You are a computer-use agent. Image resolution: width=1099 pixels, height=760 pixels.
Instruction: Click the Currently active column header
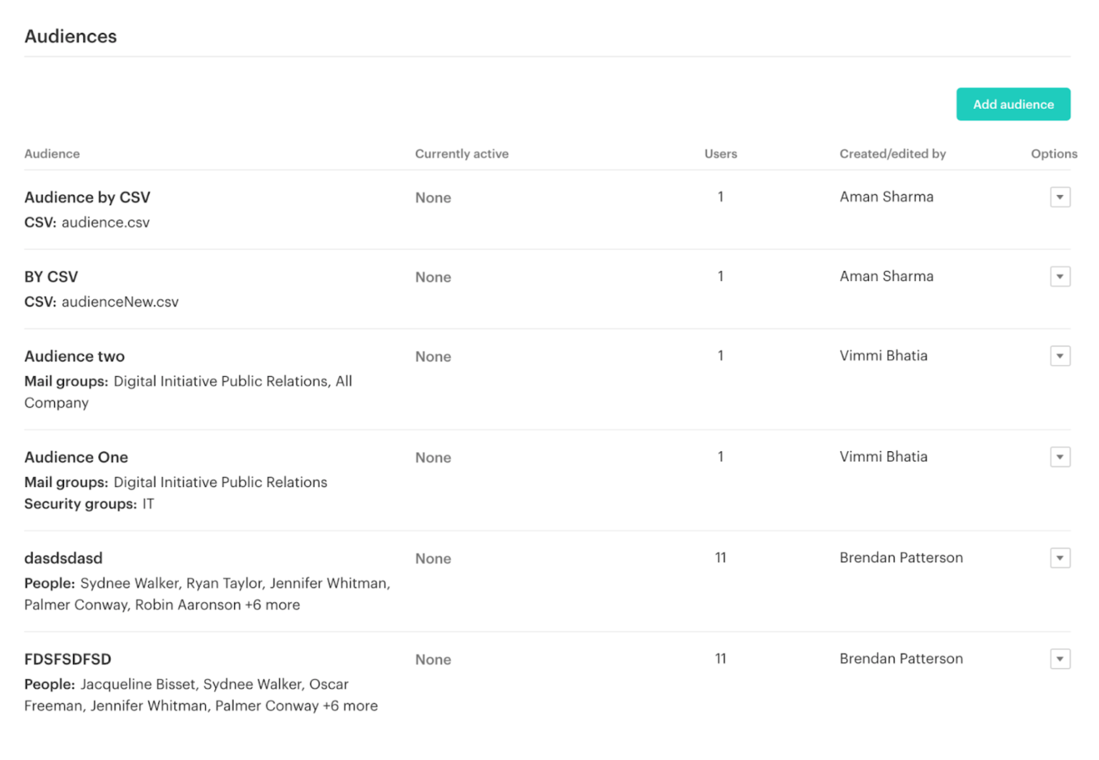tap(461, 154)
